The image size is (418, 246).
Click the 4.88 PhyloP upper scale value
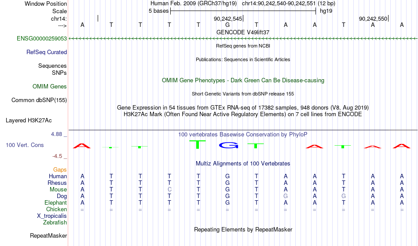pos(56,134)
